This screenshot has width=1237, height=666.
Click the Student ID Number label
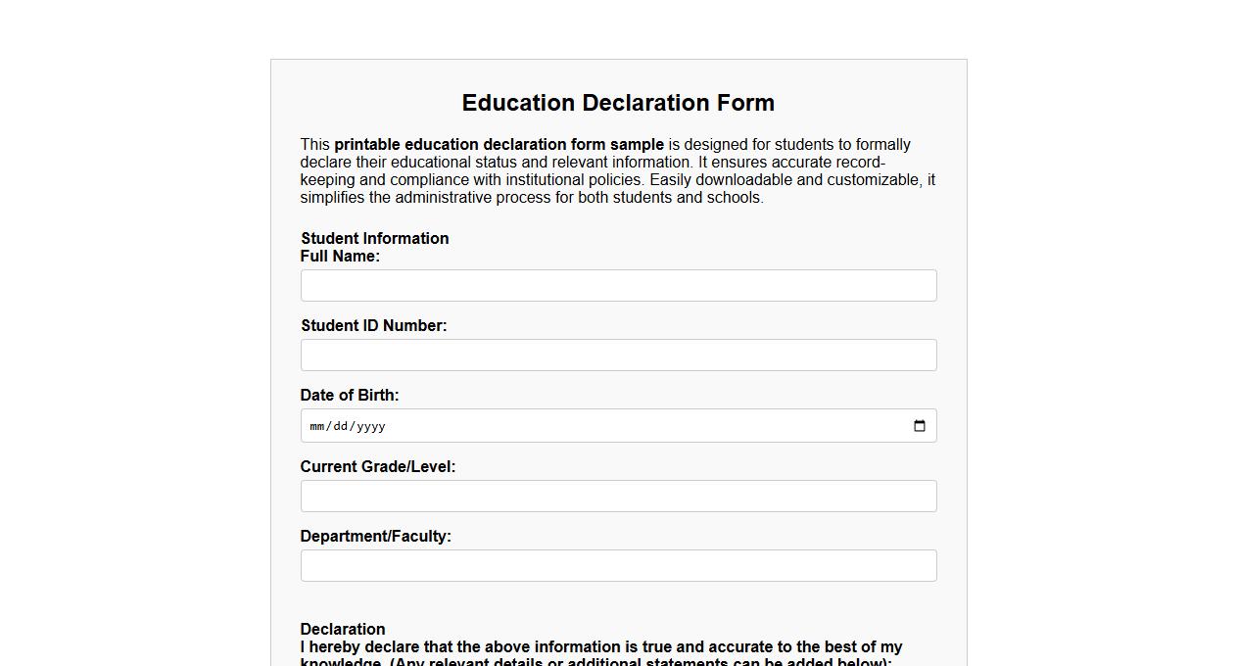(x=373, y=325)
